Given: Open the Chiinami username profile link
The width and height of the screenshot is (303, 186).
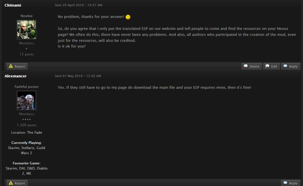Looking at the screenshot, I should (13, 5).
